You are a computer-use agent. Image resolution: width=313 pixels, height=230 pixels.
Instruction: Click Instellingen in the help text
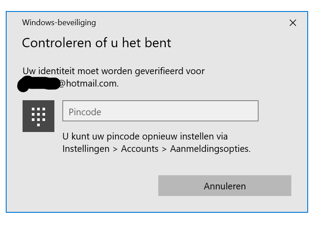click(86, 149)
